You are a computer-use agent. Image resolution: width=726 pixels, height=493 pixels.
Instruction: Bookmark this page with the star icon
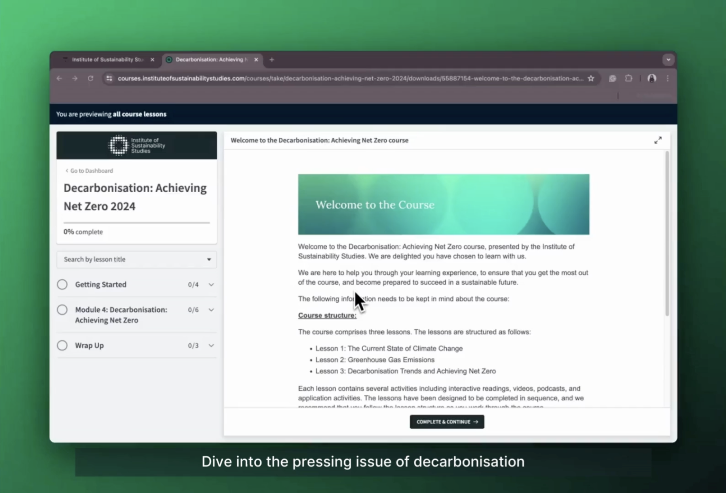[591, 79]
